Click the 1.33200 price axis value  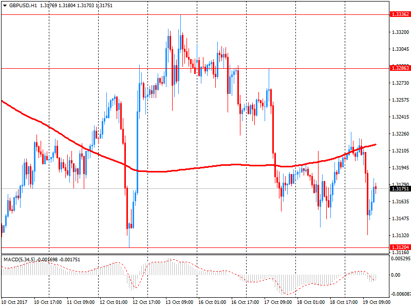[401, 32]
